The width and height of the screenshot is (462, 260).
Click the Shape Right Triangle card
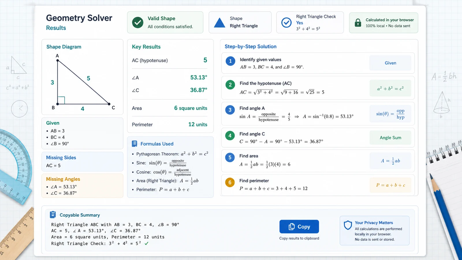pyautogui.click(x=240, y=23)
